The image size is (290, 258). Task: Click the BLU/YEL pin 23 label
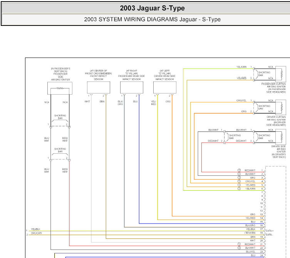tap(251, 251)
